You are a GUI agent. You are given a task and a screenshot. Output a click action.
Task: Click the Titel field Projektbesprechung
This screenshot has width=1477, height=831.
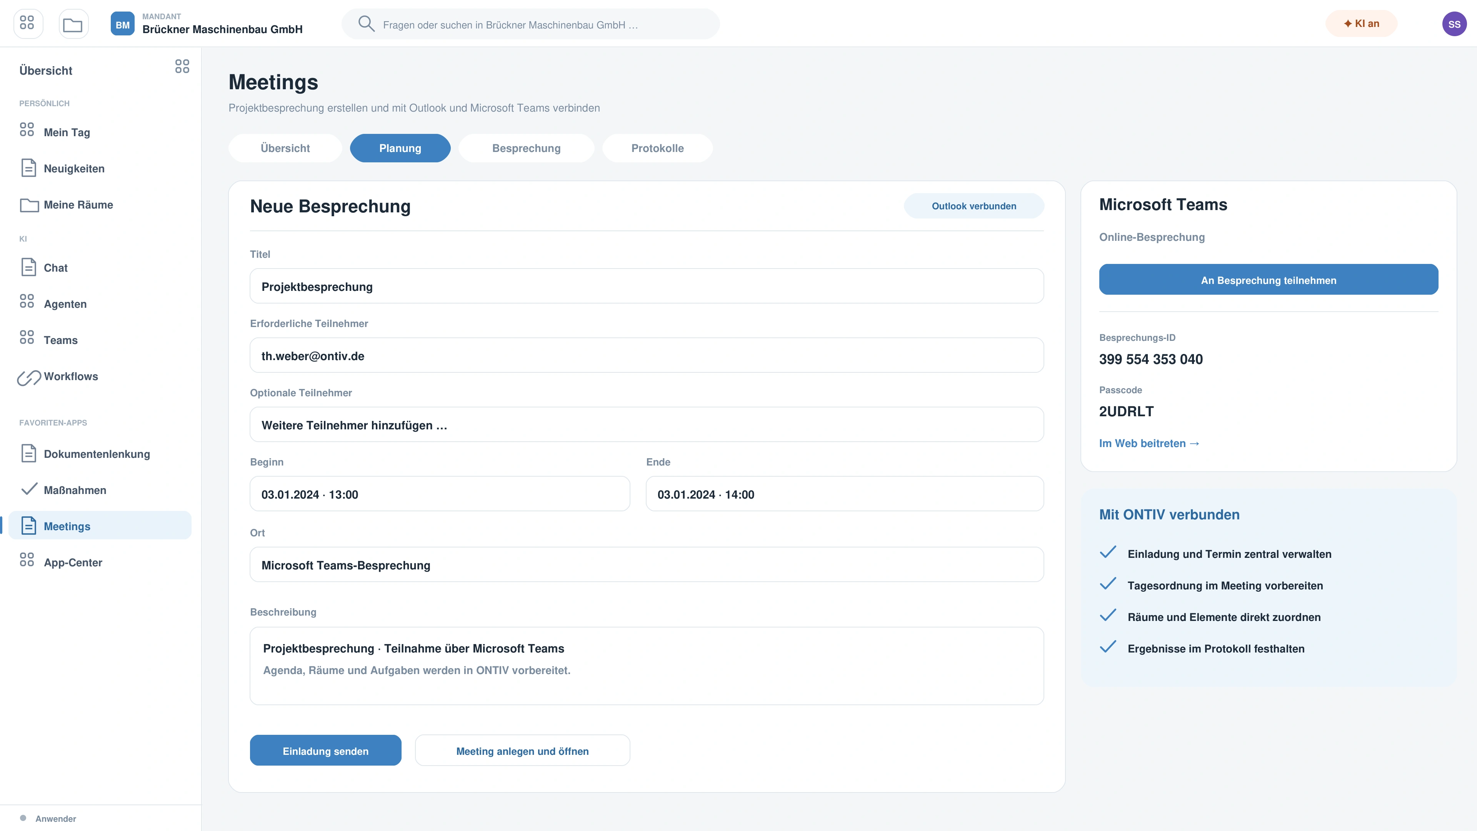[646, 286]
